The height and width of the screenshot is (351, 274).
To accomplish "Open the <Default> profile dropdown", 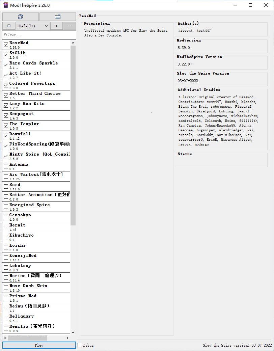I will 33,26.
